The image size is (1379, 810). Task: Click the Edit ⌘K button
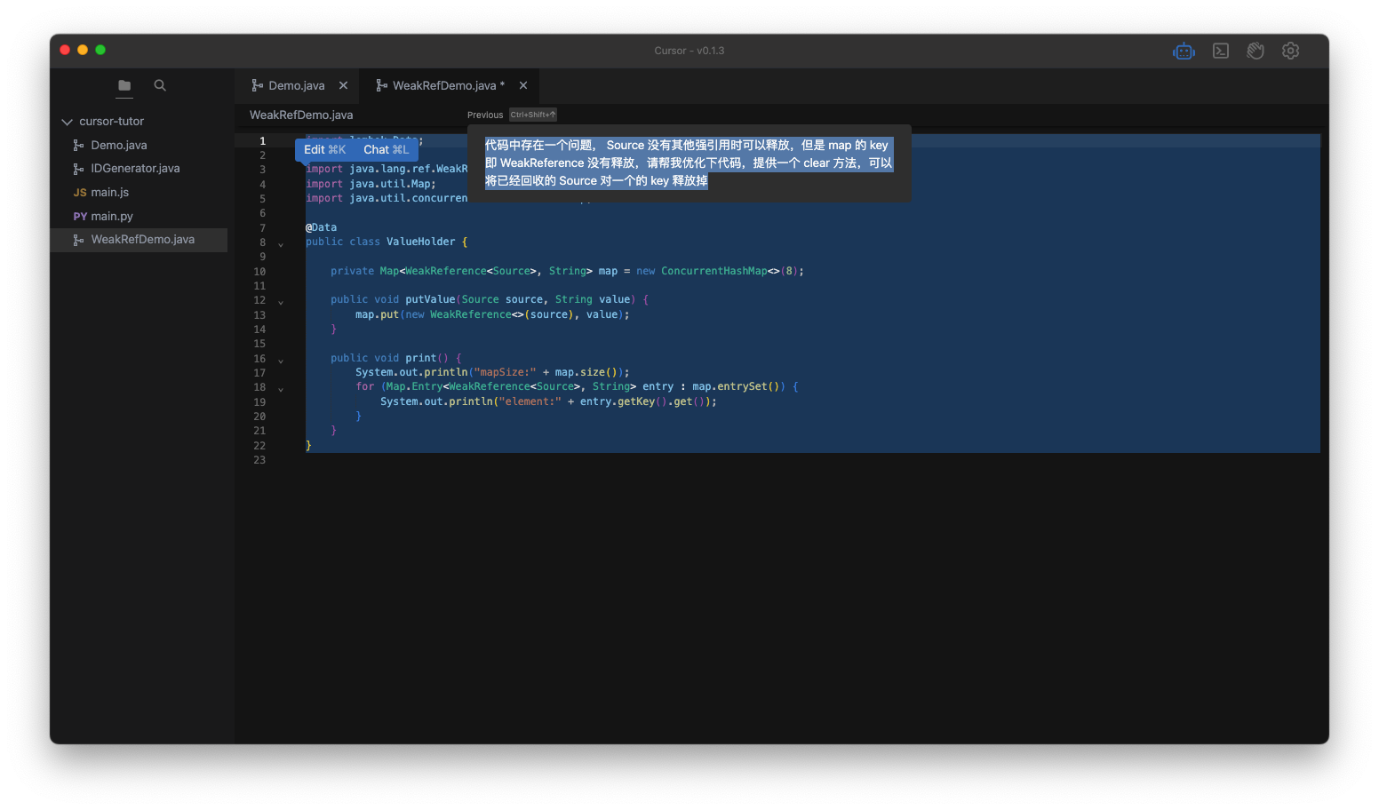pos(324,150)
